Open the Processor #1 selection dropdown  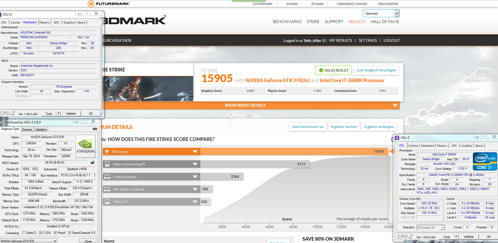(x=443, y=227)
